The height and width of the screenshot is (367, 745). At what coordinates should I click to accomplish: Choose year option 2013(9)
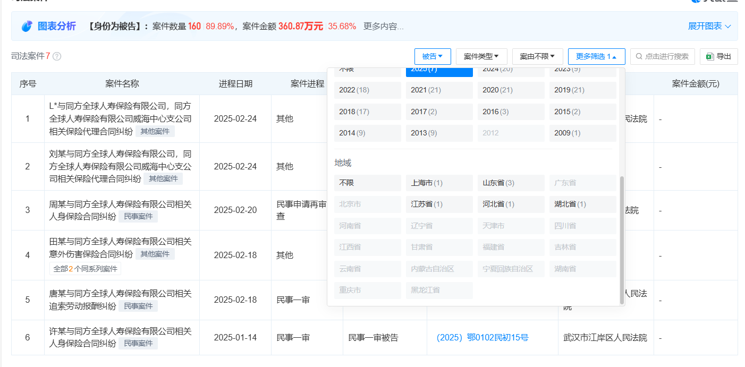click(439, 133)
